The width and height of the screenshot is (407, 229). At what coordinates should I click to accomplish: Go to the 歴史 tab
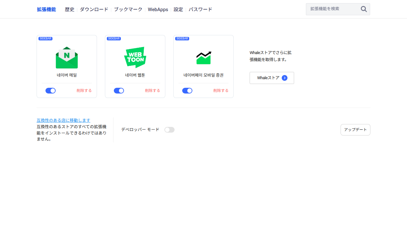[70, 10]
